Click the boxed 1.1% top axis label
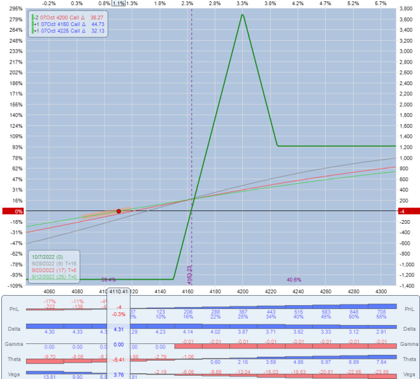This screenshot has width=420, height=379. [x=118, y=3]
